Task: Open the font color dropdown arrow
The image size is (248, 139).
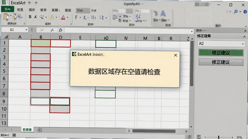Action: click(x=67, y=17)
